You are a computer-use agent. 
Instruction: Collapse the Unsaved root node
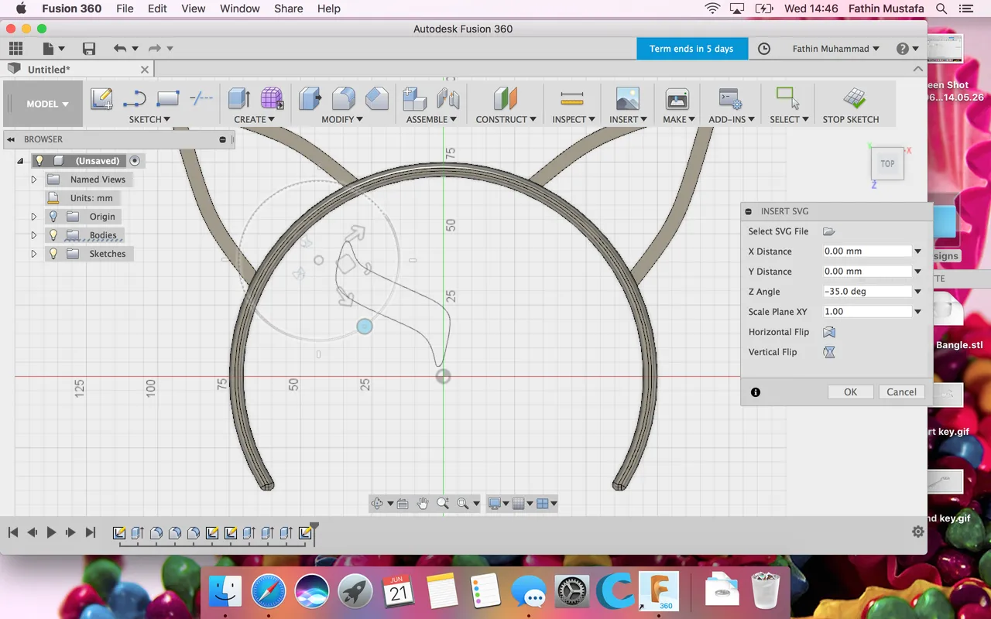(x=20, y=161)
